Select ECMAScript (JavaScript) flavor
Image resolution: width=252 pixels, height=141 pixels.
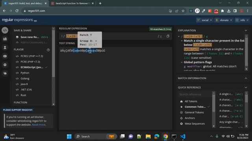[x=31, y=67]
